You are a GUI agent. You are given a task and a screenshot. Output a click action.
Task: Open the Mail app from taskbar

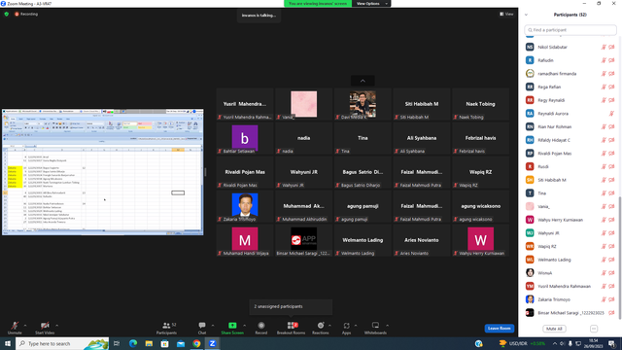click(181, 343)
